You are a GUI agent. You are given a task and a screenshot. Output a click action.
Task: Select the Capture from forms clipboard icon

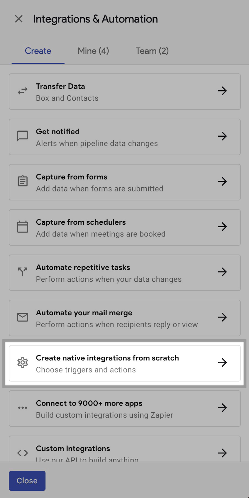pos(22,181)
